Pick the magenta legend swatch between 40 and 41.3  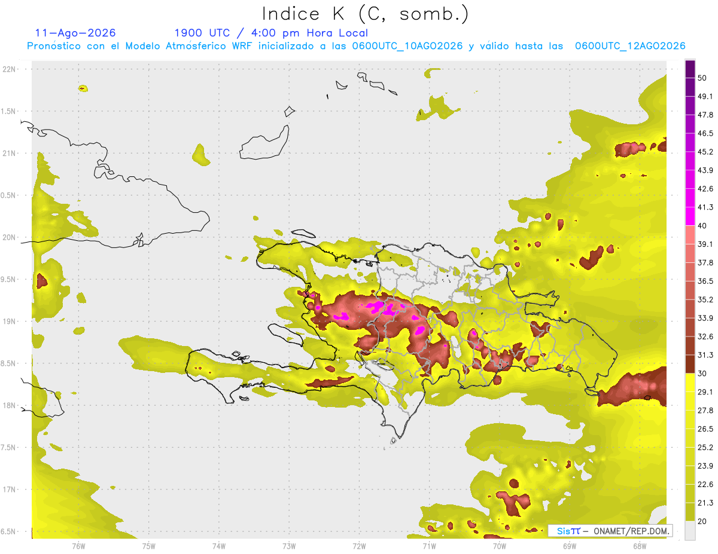click(690, 216)
